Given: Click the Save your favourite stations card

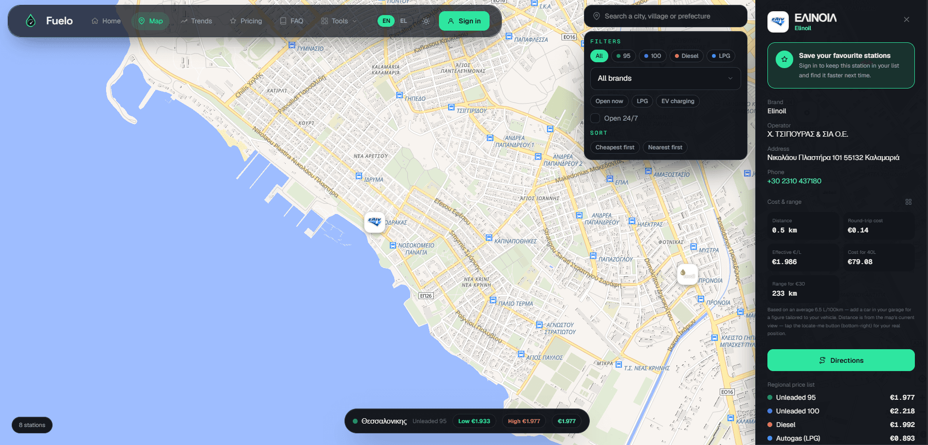Looking at the screenshot, I should click(x=841, y=65).
